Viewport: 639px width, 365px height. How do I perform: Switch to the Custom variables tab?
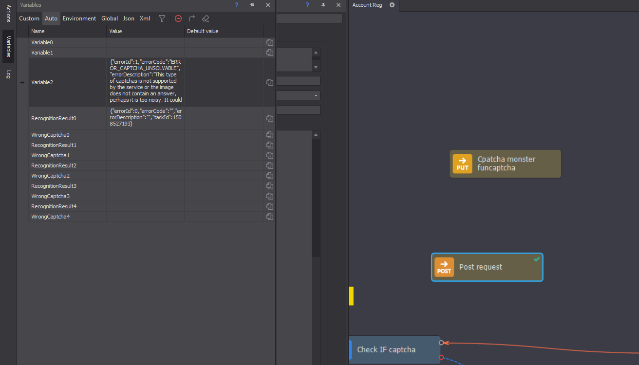[29, 18]
